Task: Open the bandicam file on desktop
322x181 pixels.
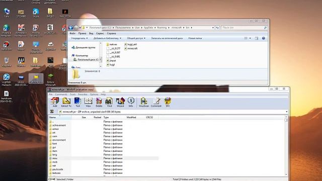Action: (7, 97)
